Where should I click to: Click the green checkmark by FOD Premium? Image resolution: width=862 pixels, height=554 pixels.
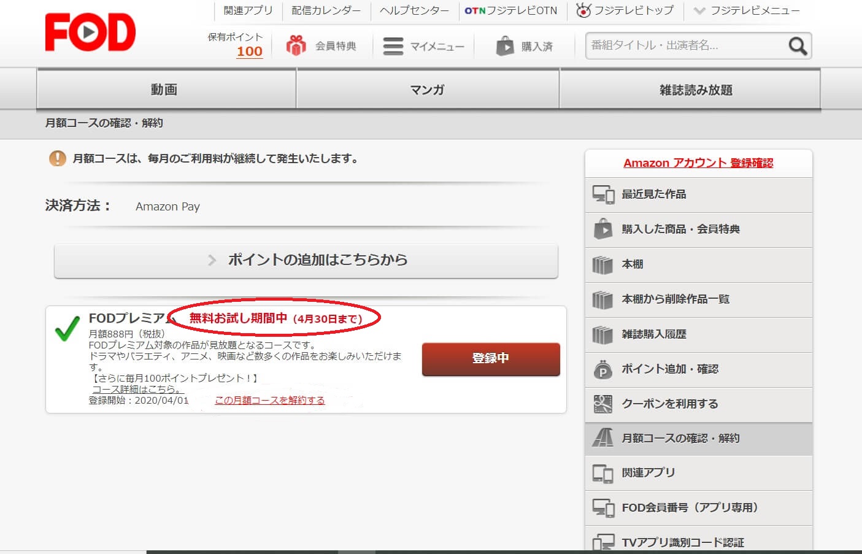click(x=67, y=328)
